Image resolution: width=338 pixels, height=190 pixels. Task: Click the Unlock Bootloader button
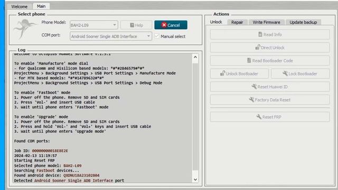pos(239,74)
